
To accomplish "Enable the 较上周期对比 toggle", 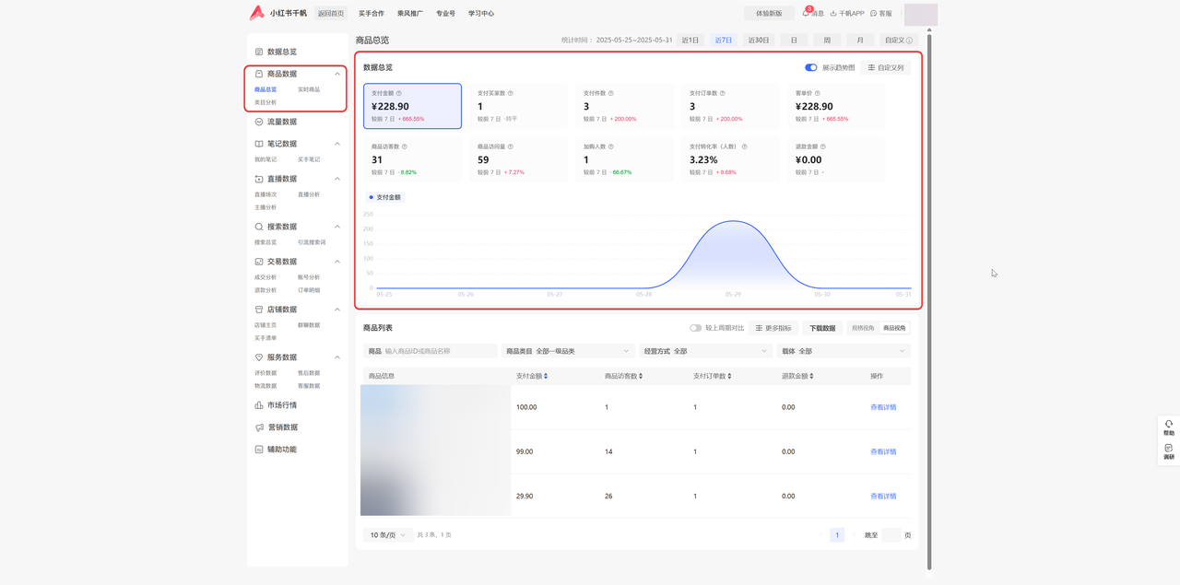I will pyautogui.click(x=695, y=328).
